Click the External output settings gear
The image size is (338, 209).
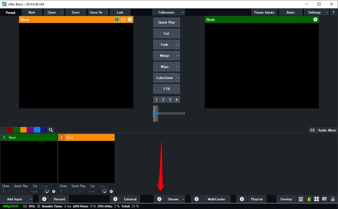tap(115, 199)
